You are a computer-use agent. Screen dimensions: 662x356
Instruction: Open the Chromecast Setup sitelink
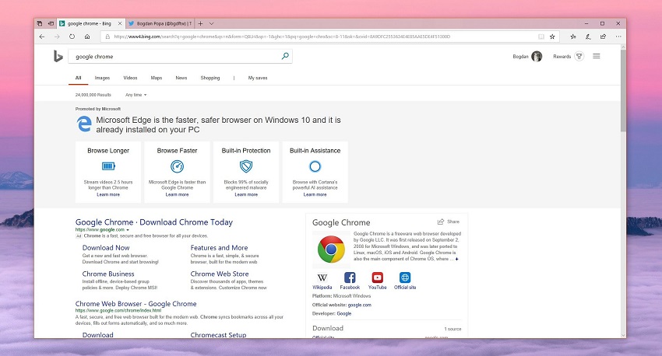click(218, 335)
